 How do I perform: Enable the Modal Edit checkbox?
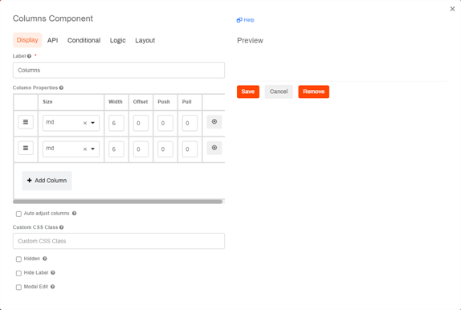pos(18,287)
